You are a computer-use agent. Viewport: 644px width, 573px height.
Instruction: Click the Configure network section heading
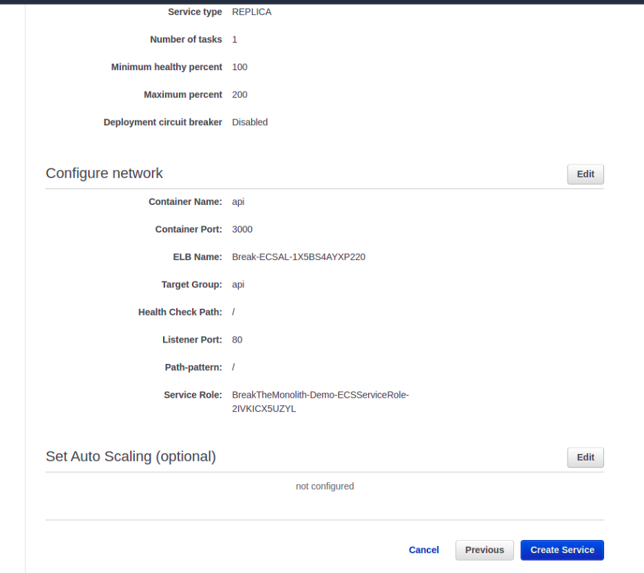104,173
